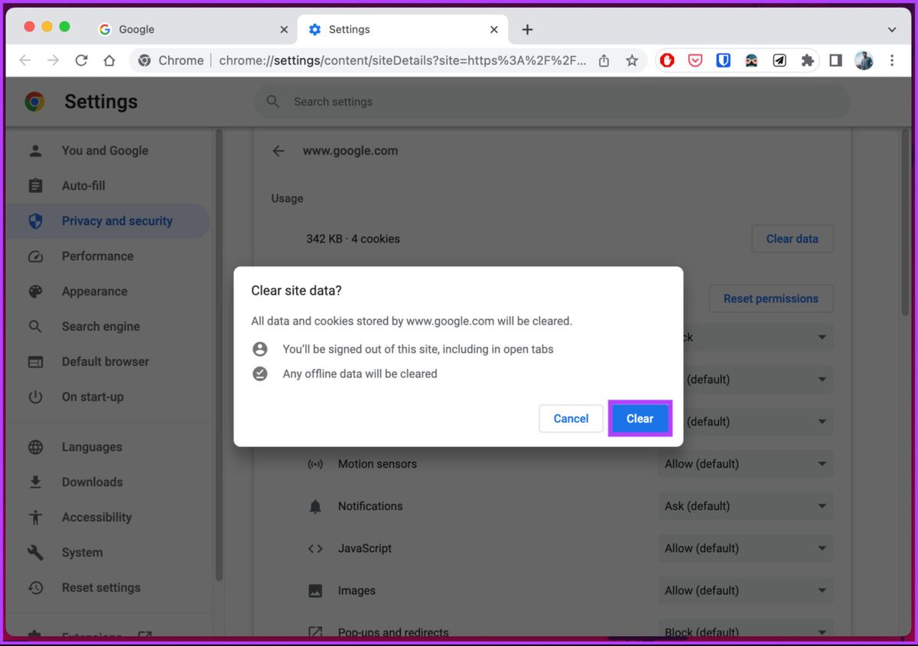Toggle the side panel icon

[835, 60]
